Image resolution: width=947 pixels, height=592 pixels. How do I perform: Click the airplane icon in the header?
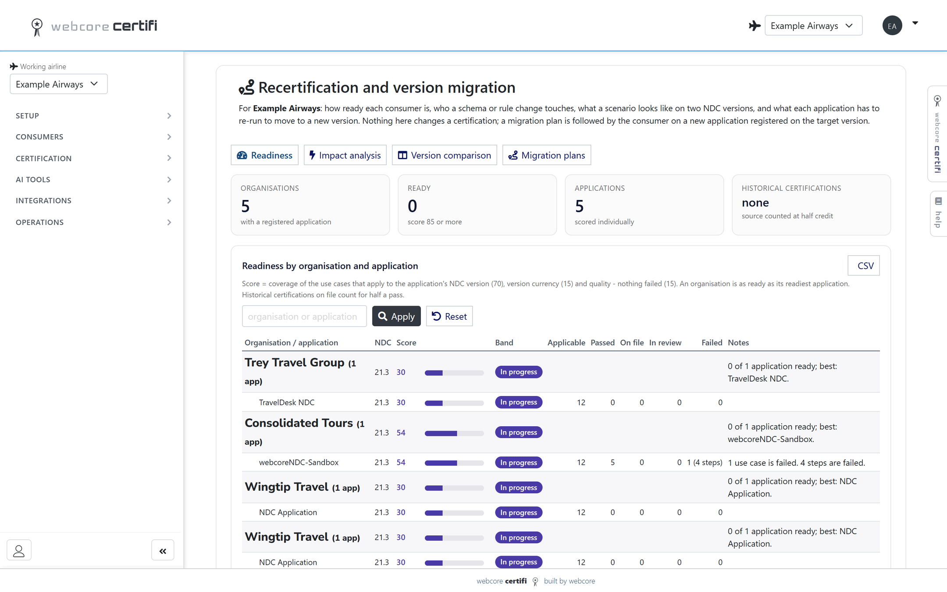[x=755, y=26]
